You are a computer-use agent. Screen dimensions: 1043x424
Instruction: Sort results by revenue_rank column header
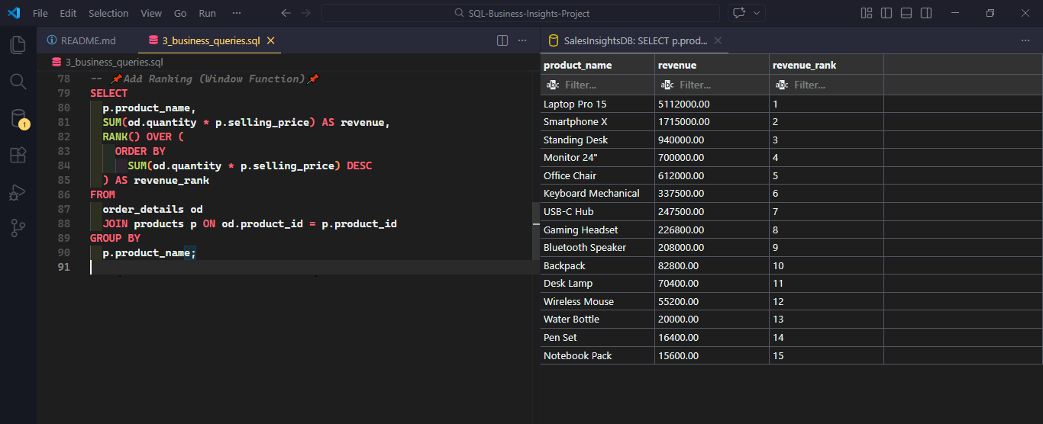pyautogui.click(x=804, y=65)
